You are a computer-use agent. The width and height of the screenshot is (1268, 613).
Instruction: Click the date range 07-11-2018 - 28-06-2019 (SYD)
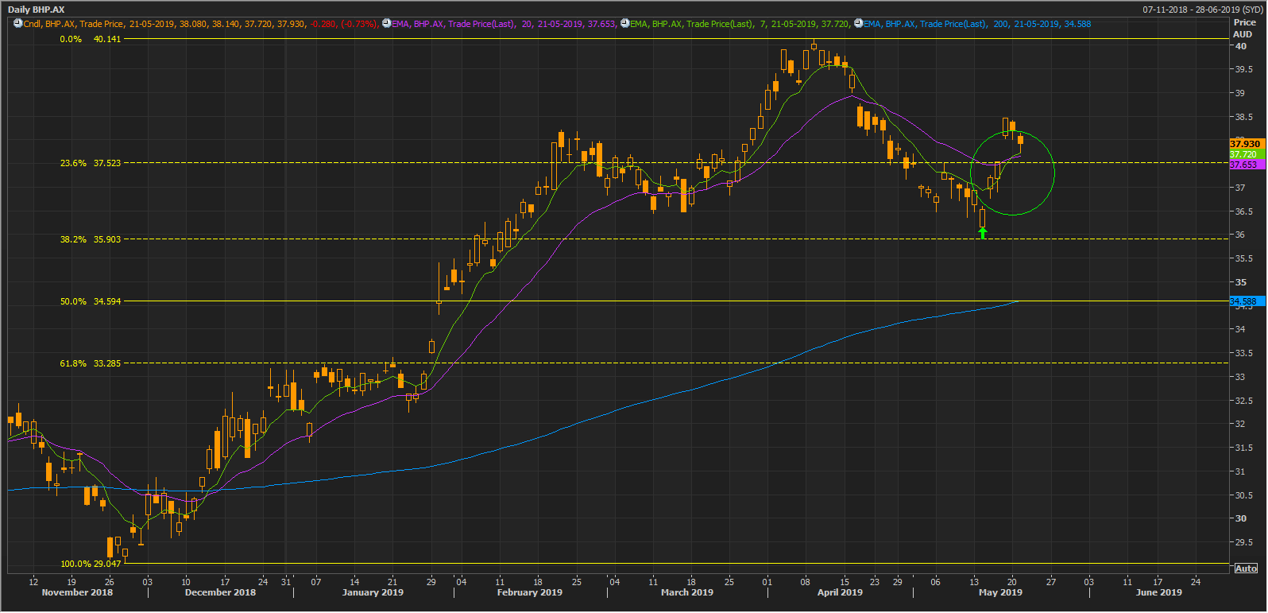(1202, 10)
